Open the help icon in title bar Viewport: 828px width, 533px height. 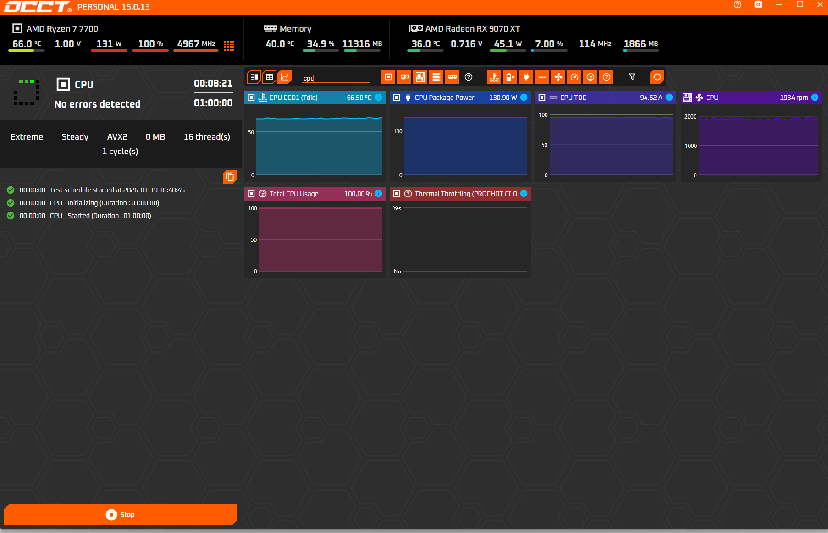tap(737, 5)
